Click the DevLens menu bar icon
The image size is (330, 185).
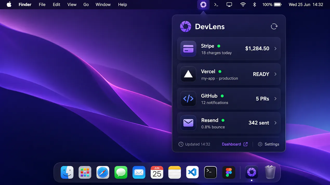pyautogui.click(x=203, y=5)
